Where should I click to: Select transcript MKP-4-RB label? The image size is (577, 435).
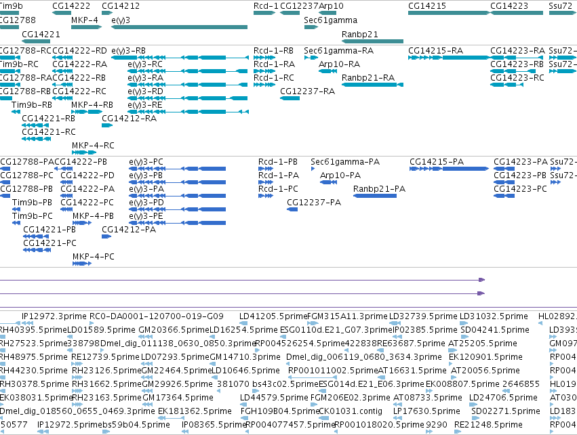click(92, 105)
